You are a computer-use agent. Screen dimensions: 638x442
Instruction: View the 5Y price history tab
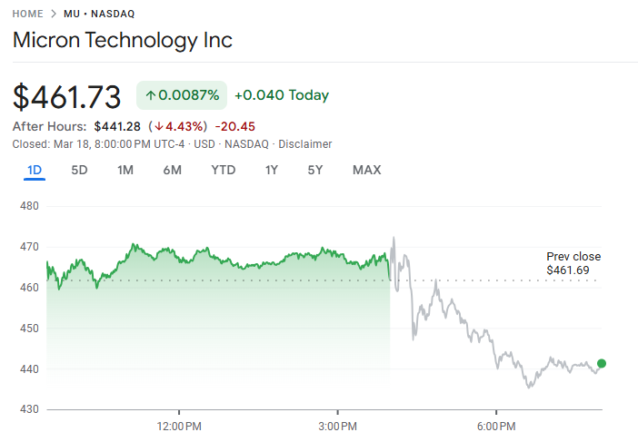[x=315, y=170]
